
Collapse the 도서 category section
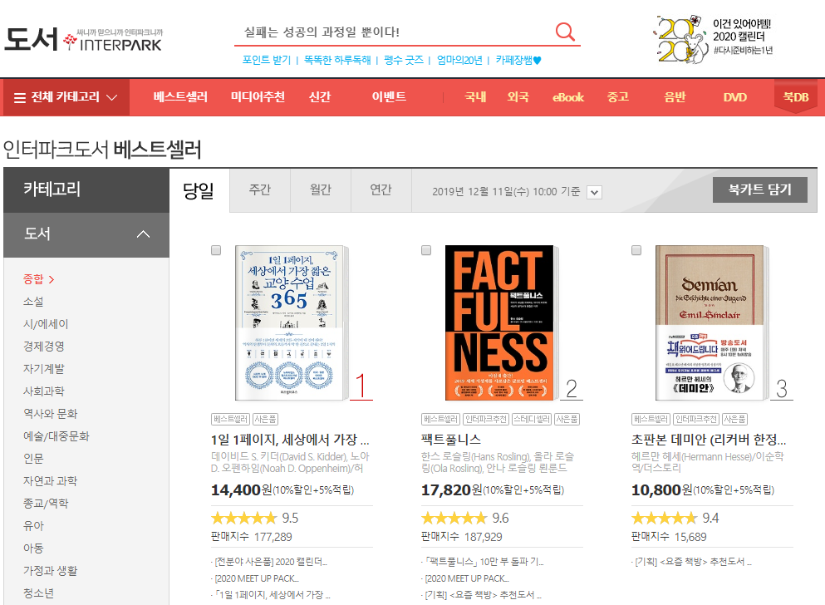pos(143,234)
